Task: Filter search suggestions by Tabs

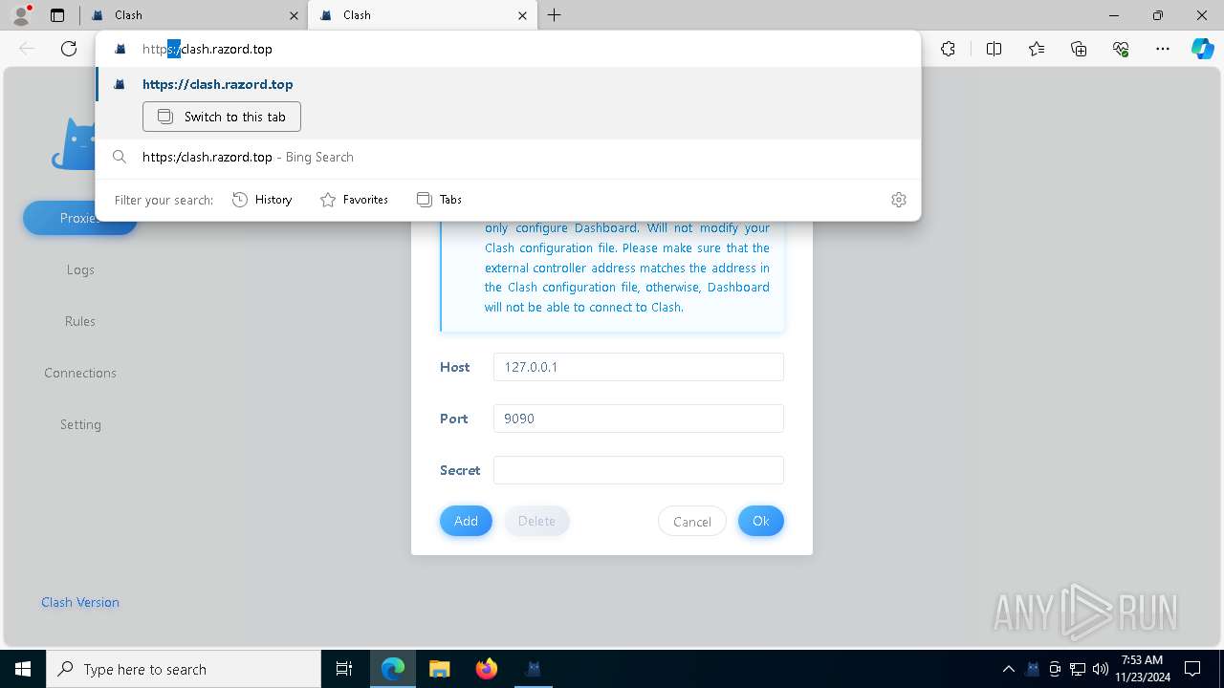Action: 440,200
